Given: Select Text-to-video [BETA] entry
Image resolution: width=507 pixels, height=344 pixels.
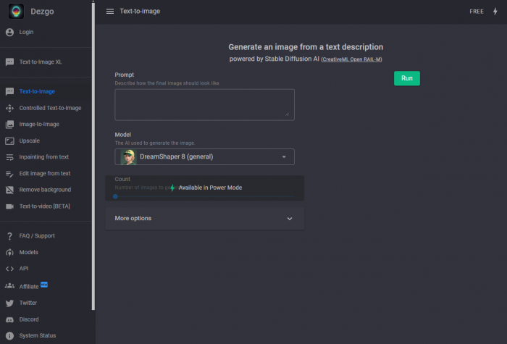Looking at the screenshot, I should pos(45,206).
